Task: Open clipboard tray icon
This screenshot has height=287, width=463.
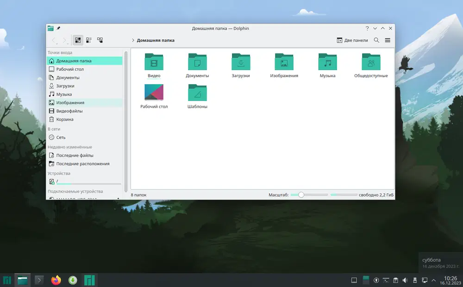Action: (396, 280)
